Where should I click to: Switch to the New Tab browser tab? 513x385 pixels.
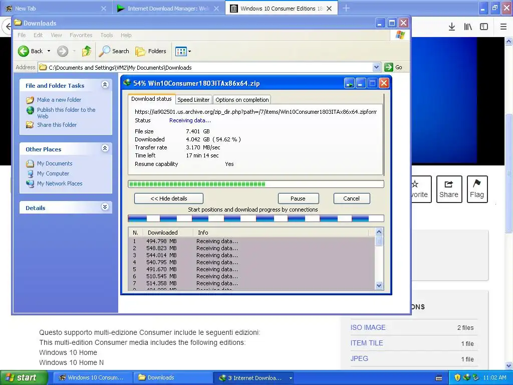56,8
